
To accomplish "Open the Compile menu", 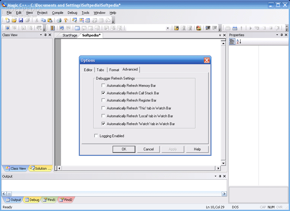I will pos(57,13).
